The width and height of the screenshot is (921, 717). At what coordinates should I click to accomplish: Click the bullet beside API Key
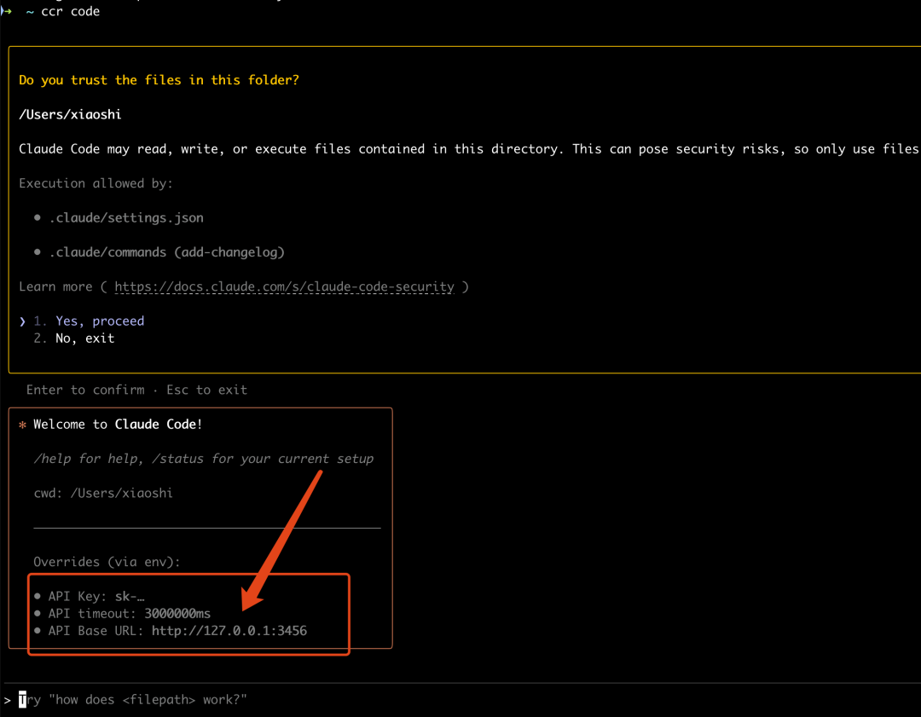pyautogui.click(x=37, y=596)
